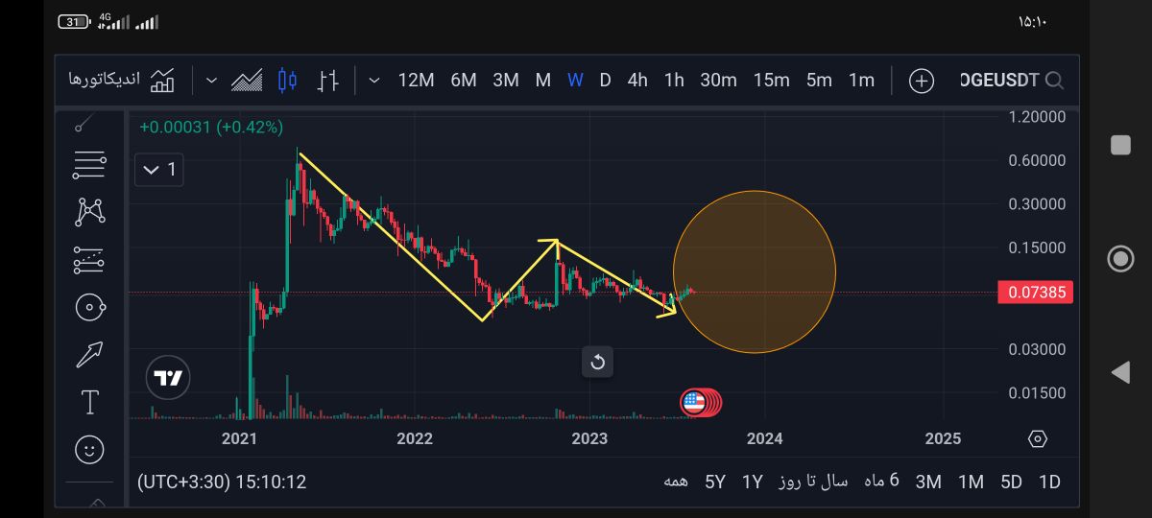Select the candlestick chart style
Image resolution: width=1152 pixels, height=518 pixels.
click(287, 81)
